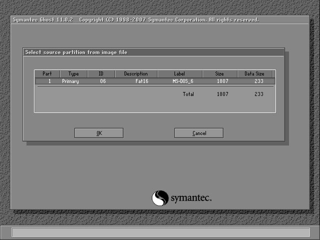The image size is (320, 240).
Task: Click the Fat16 description cell
Action: point(142,81)
